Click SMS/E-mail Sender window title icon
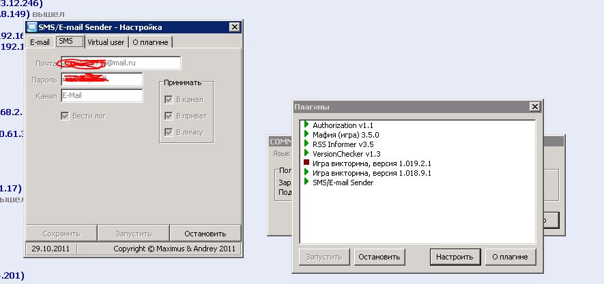Viewport: 604px width, 284px height. (x=31, y=27)
